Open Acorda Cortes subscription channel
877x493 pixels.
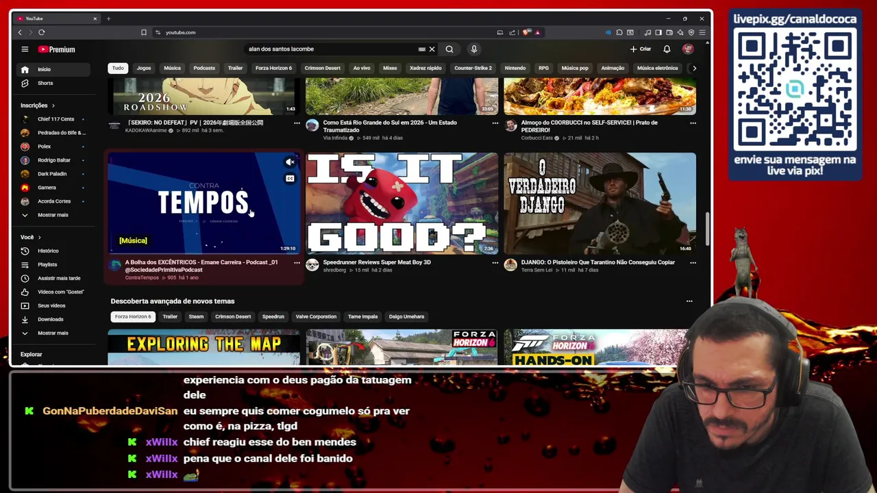(x=53, y=201)
